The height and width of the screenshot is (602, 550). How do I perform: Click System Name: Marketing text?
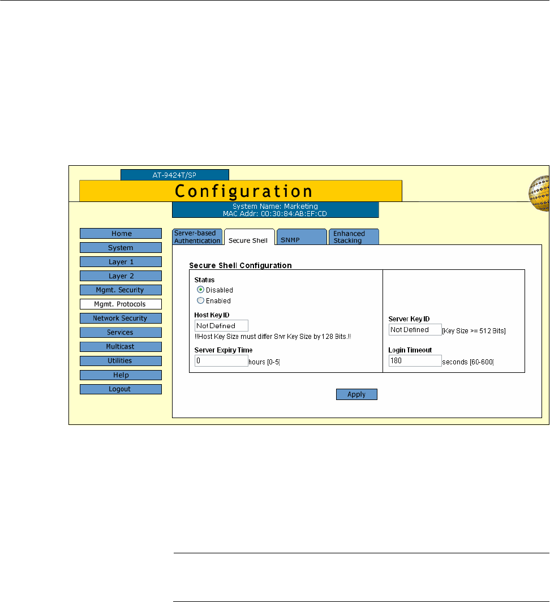coord(275,206)
